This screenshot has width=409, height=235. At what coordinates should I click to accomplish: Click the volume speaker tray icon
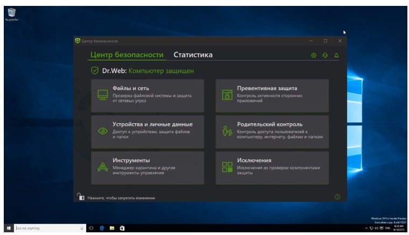[x=376, y=228]
